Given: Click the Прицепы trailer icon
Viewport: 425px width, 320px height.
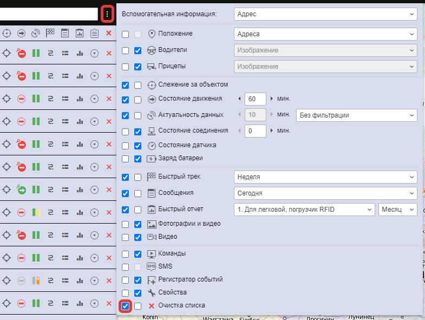Looking at the screenshot, I should [151, 67].
